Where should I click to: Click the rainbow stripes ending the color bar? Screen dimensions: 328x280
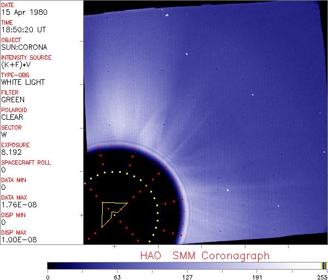[324, 266]
